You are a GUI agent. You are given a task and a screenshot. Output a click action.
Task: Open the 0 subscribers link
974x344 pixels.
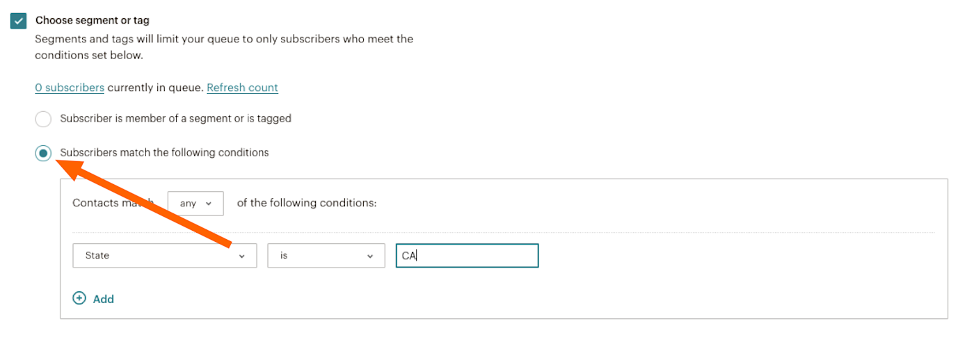(x=70, y=88)
